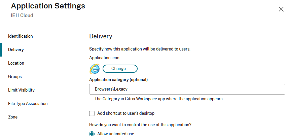The image size is (287, 136).
Task: Click the Application icon label
Action: tap(105, 58)
